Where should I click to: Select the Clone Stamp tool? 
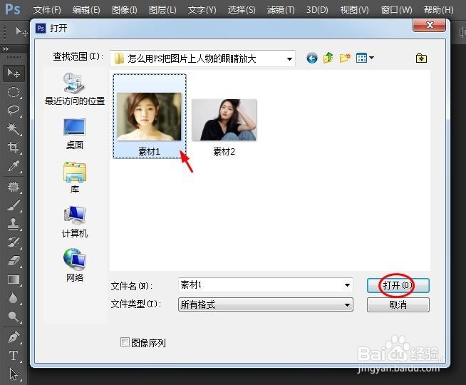click(14, 224)
